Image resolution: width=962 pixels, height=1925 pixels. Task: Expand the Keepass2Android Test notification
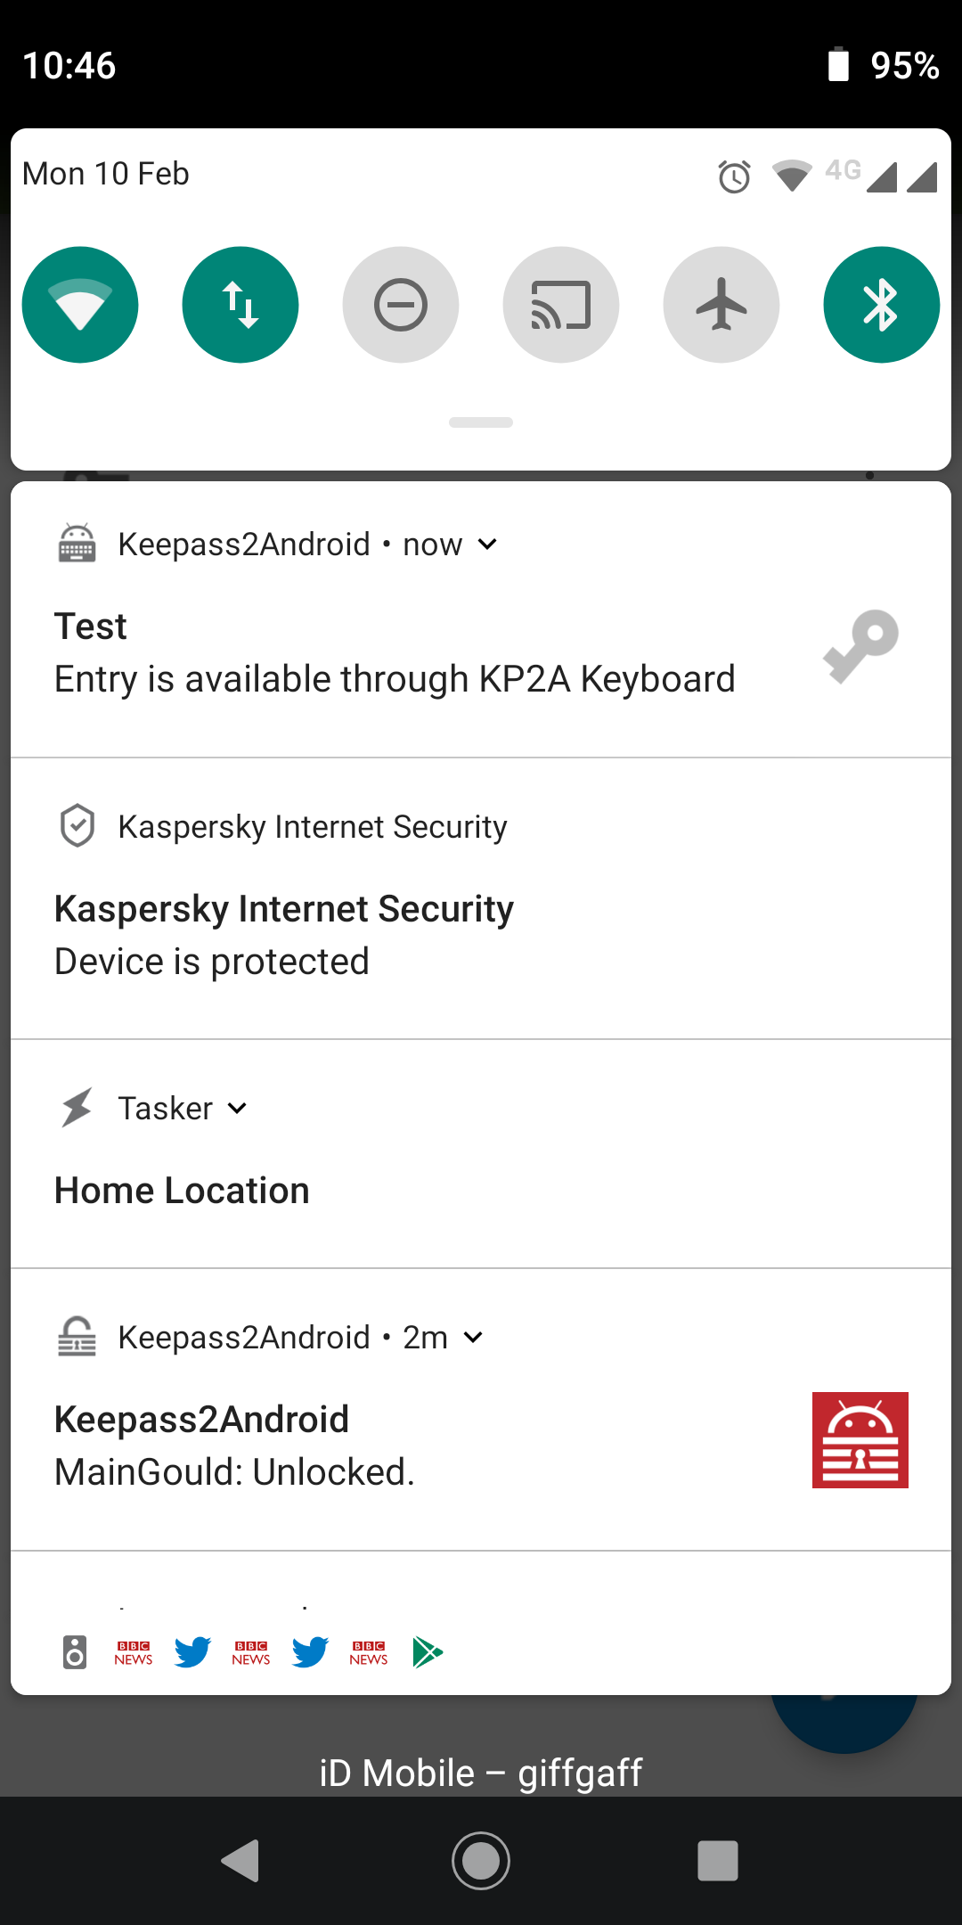488,544
